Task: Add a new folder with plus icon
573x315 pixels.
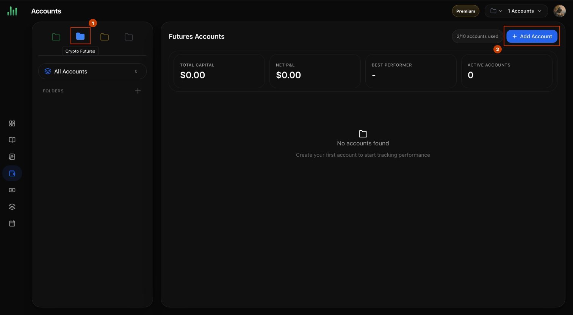Action: pyautogui.click(x=138, y=91)
